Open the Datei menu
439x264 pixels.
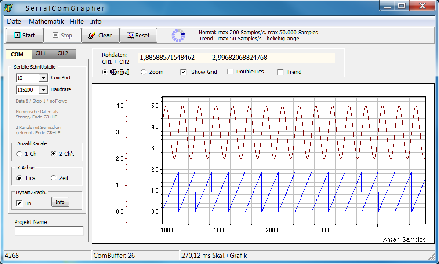point(15,22)
